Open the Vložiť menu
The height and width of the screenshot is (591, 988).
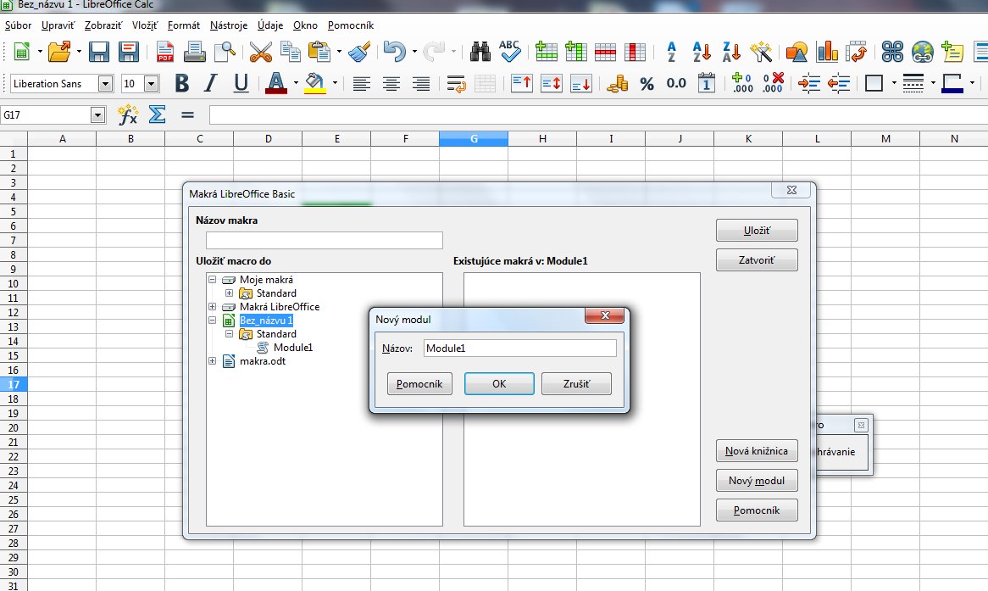(x=145, y=25)
